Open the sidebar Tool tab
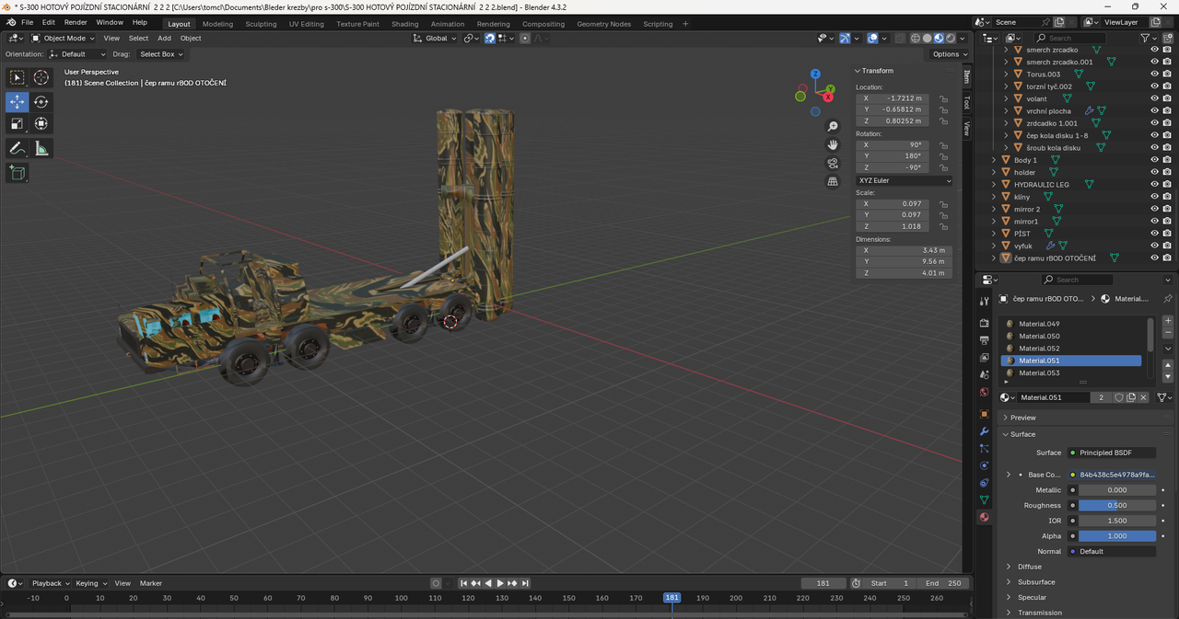The image size is (1179, 619). click(966, 102)
